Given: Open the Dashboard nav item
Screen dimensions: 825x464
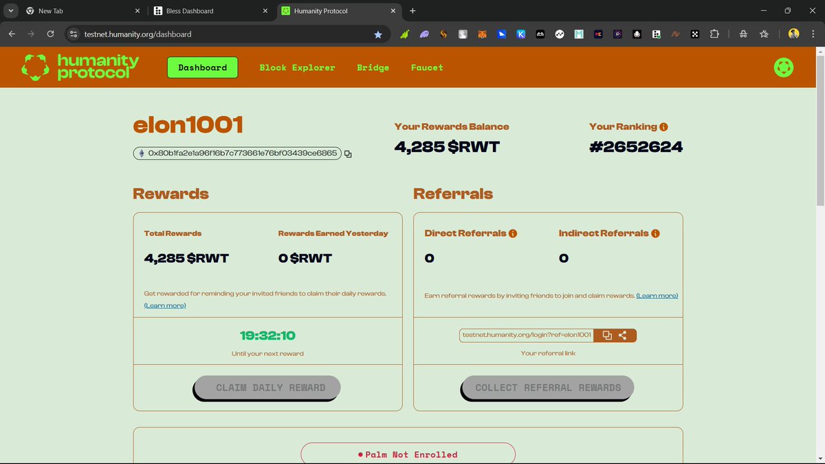Looking at the screenshot, I should (202, 67).
